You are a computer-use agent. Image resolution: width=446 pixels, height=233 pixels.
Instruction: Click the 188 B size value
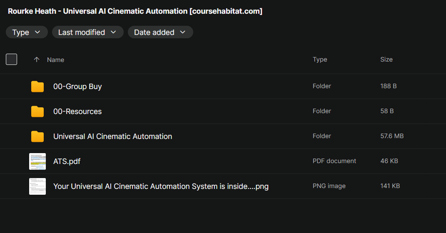tap(388, 86)
